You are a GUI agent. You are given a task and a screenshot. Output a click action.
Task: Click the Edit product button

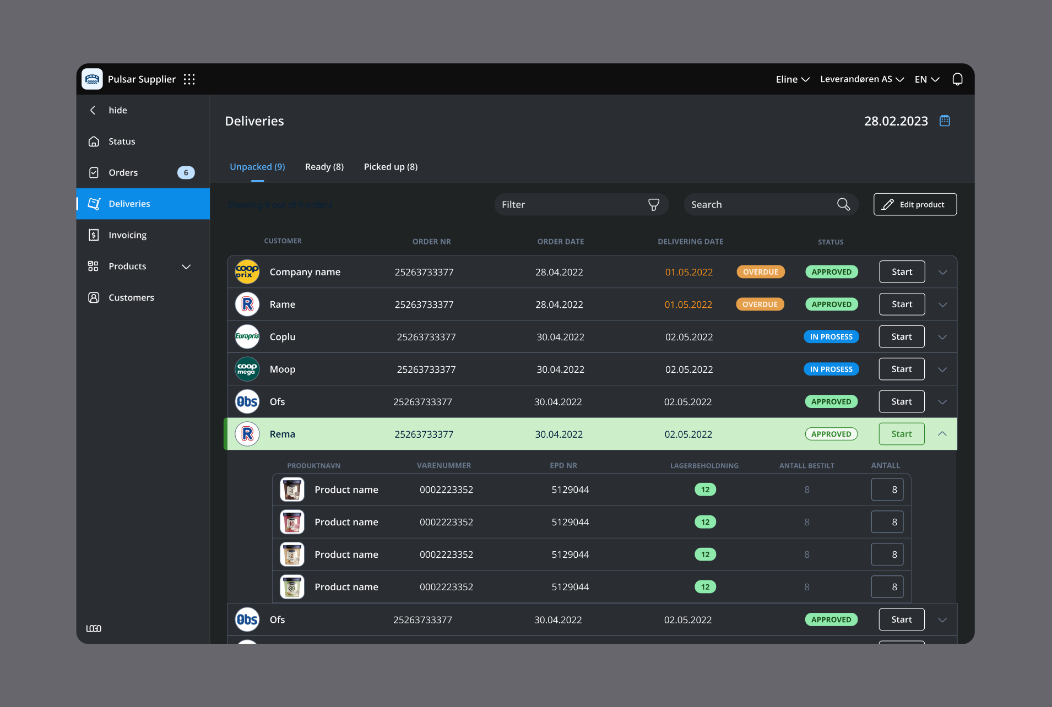[x=914, y=204]
